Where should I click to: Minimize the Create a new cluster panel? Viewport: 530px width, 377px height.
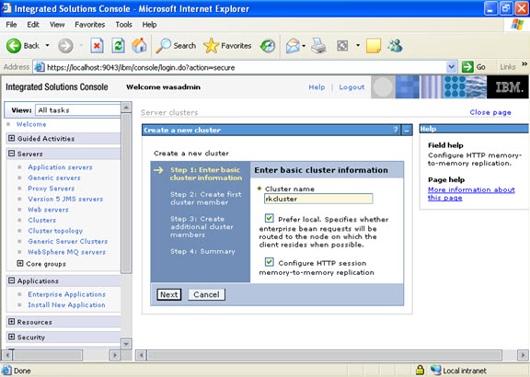pyautogui.click(x=407, y=130)
